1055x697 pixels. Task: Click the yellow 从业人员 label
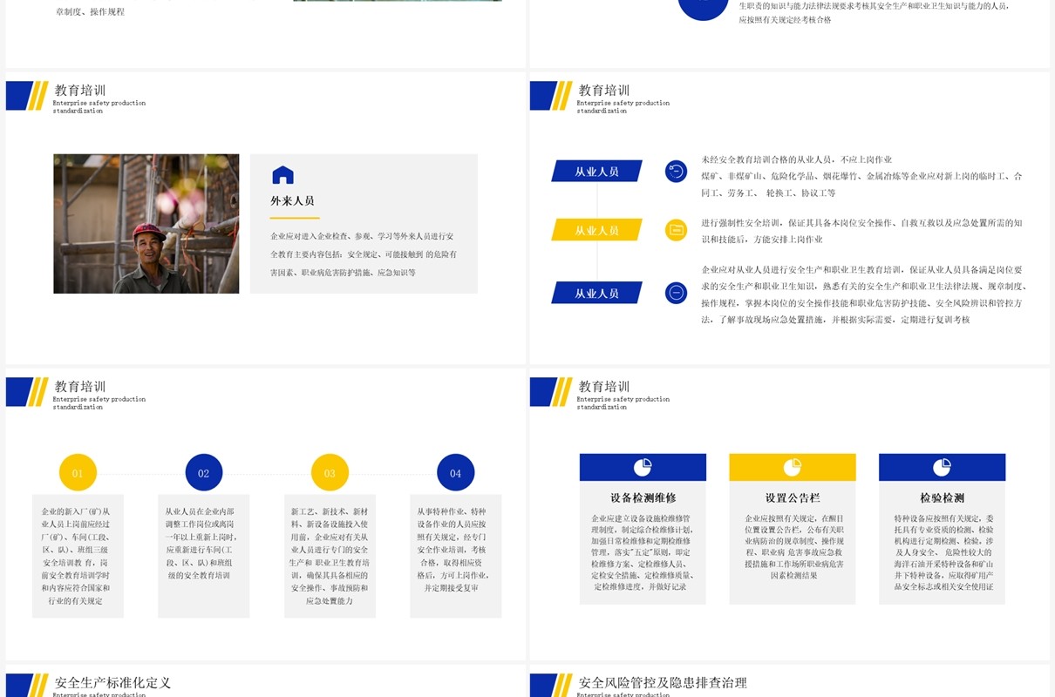point(596,230)
